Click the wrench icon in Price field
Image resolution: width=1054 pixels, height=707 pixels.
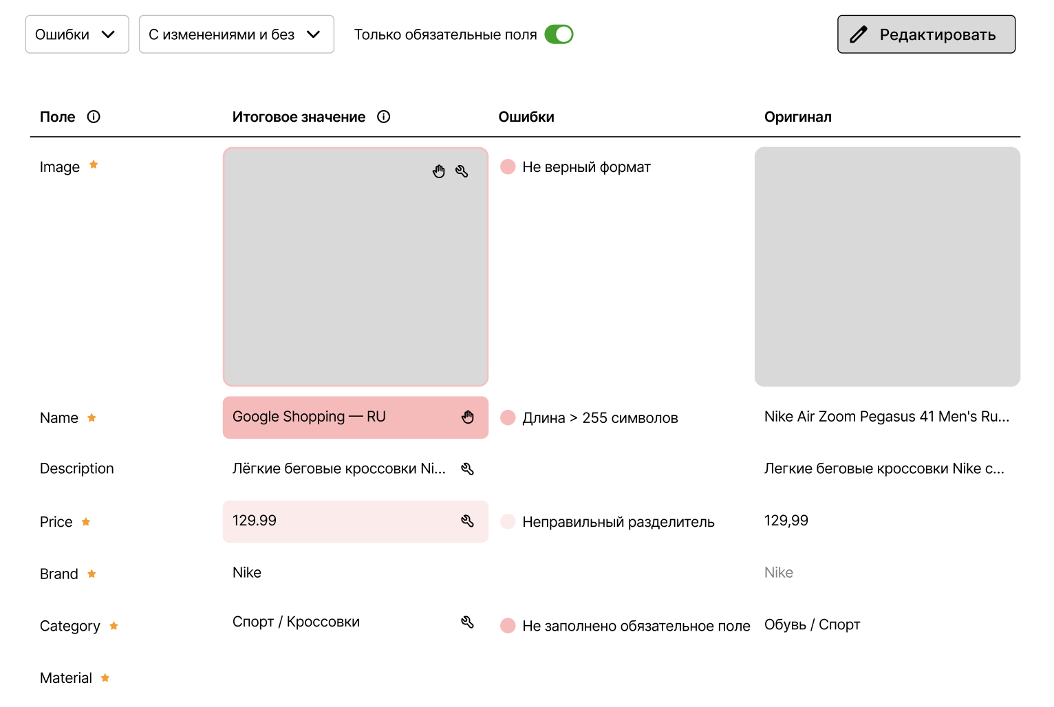[468, 521]
